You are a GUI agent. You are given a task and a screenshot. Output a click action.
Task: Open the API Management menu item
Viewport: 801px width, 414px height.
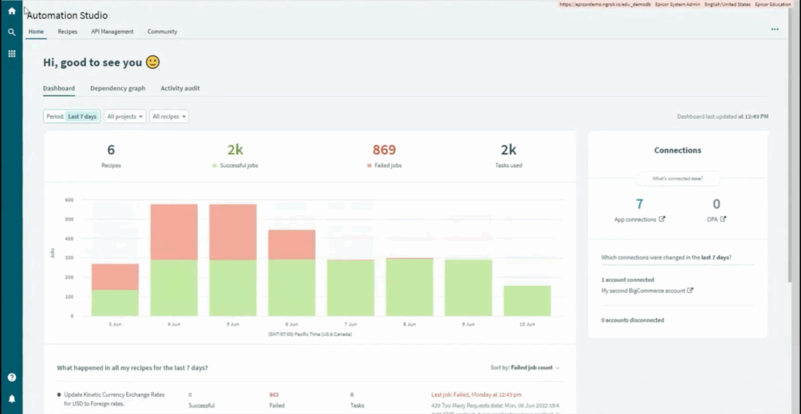112,32
